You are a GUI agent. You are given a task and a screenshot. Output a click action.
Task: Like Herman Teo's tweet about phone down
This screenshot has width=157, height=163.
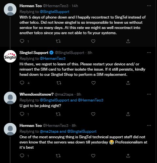(x=93, y=41)
